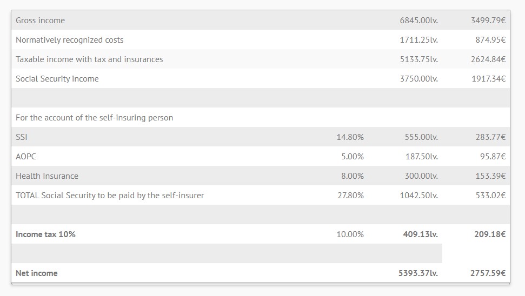The image size is (525, 296).
Task: Click the self-insuring person section heading
Action: click(94, 118)
